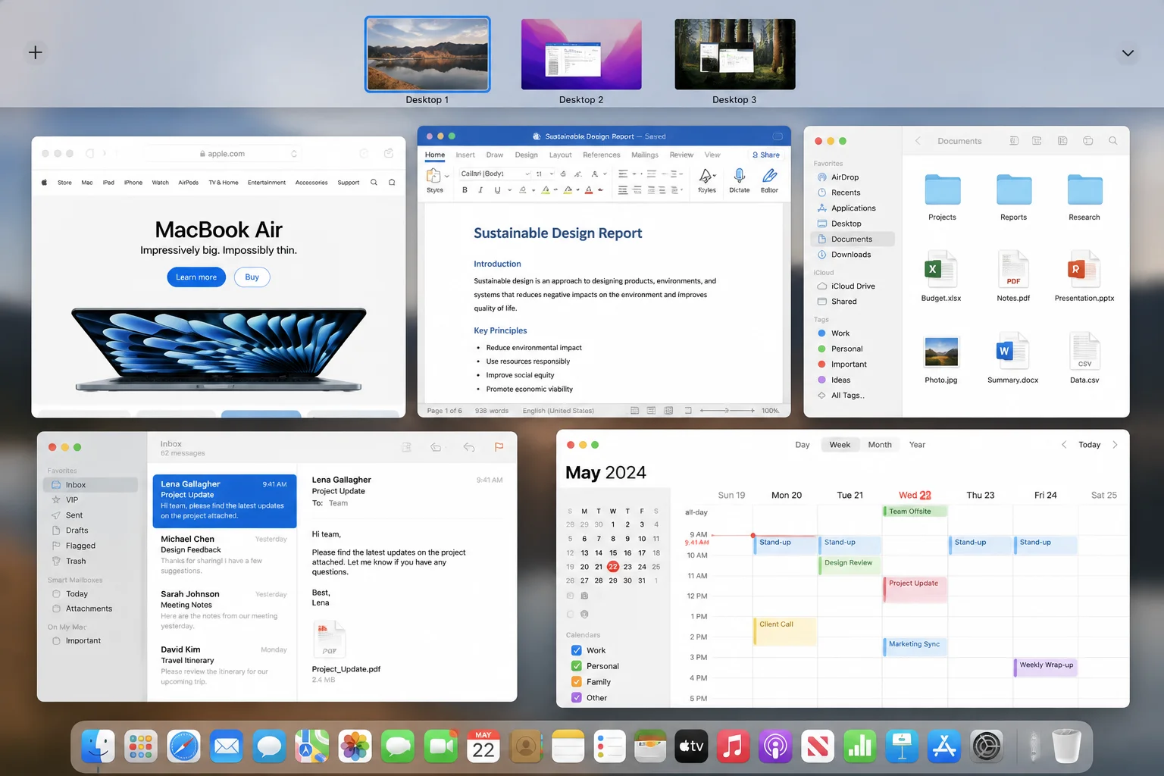This screenshot has height=776, width=1164.
Task: Open Keynote from the Dock
Action: coord(901,747)
